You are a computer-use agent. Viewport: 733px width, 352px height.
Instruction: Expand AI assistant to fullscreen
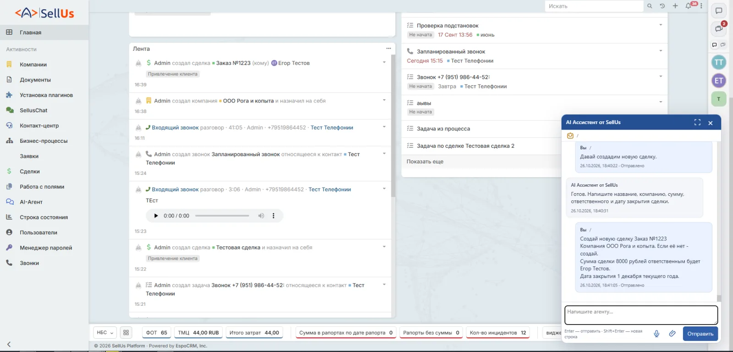click(697, 123)
